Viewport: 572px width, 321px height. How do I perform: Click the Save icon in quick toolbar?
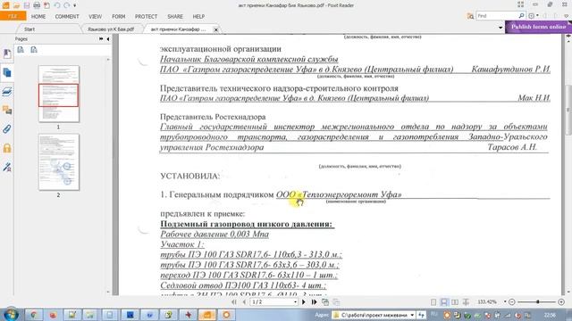[27, 5]
